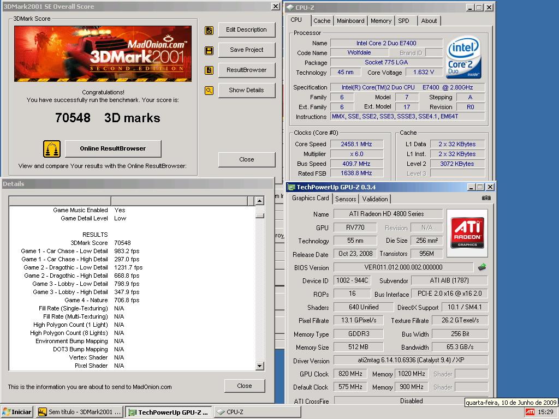Open the Memory tab in CPU-Z
The height and width of the screenshot is (419, 559).
tap(380, 21)
